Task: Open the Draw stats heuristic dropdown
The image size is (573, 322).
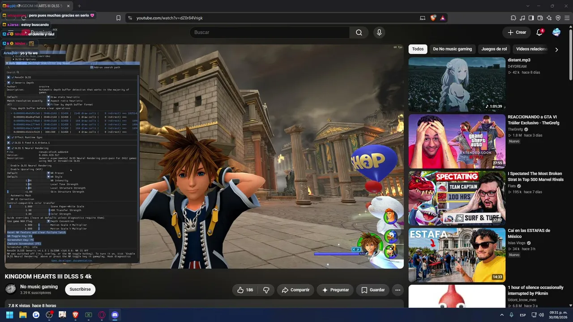Action: pyautogui.click(x=48, y=97)
